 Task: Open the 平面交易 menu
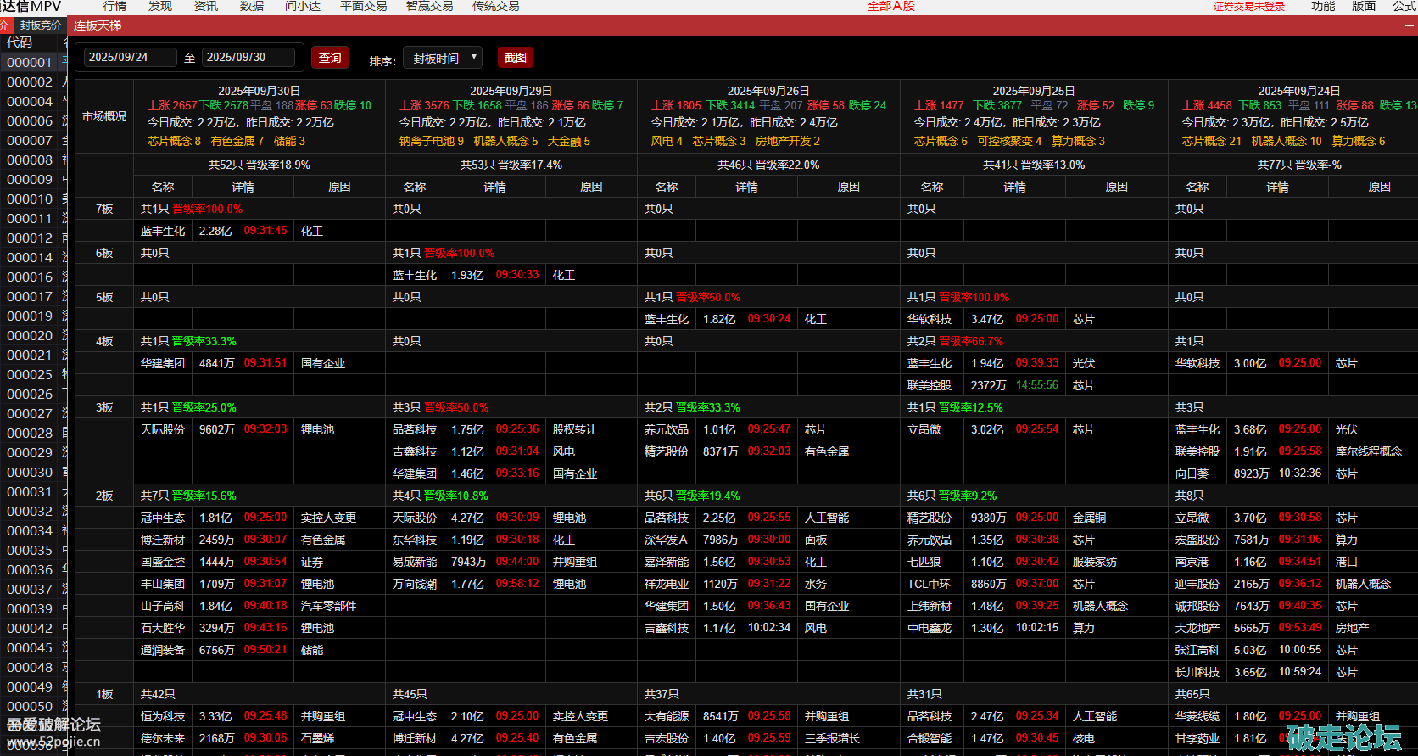pyautogui.click(x=363, y=6)
